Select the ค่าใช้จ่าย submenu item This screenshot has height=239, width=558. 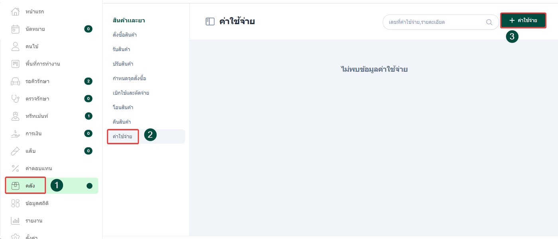pyautogui.click(x=123, y=137)
